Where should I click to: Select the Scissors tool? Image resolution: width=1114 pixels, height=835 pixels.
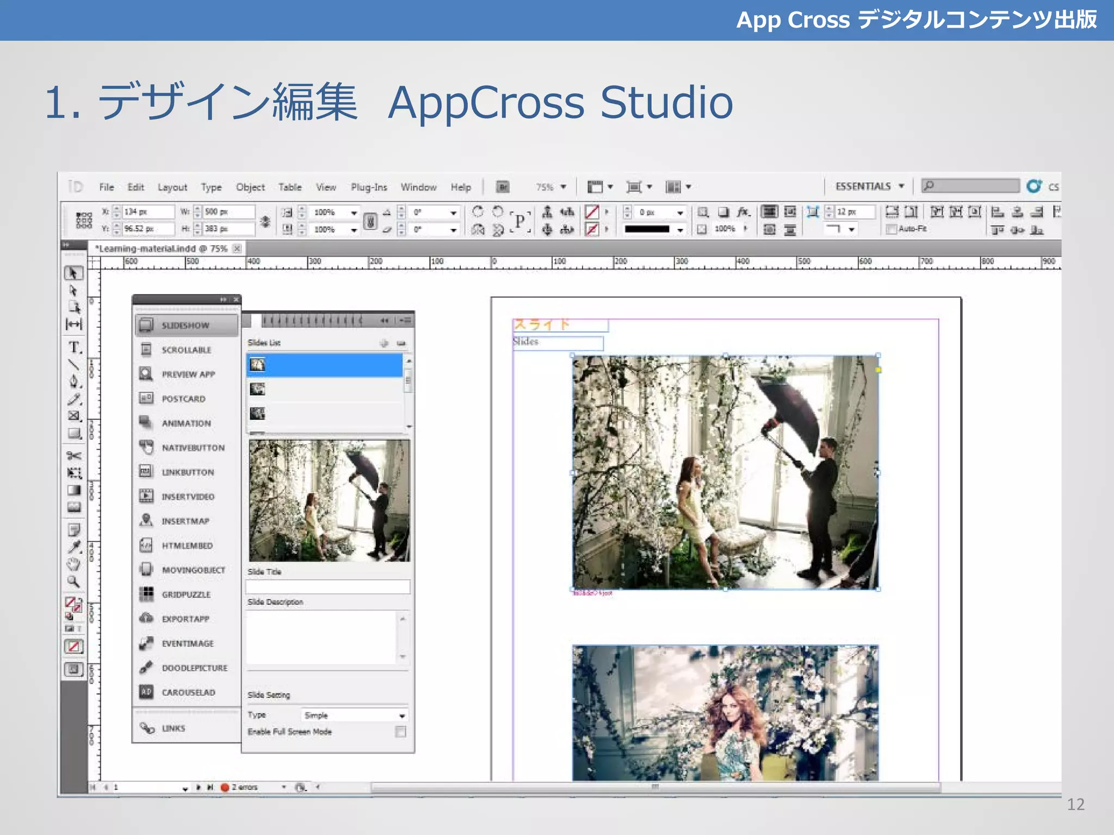point(74,456)
